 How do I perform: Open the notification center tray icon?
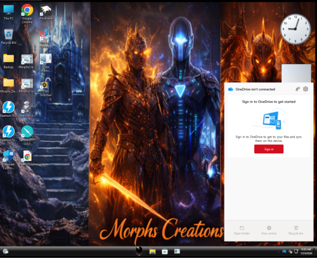click(296, 251)
